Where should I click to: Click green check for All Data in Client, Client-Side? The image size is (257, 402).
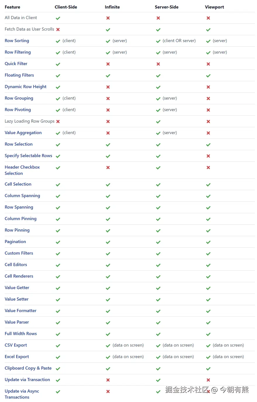[x=58, y=18]
